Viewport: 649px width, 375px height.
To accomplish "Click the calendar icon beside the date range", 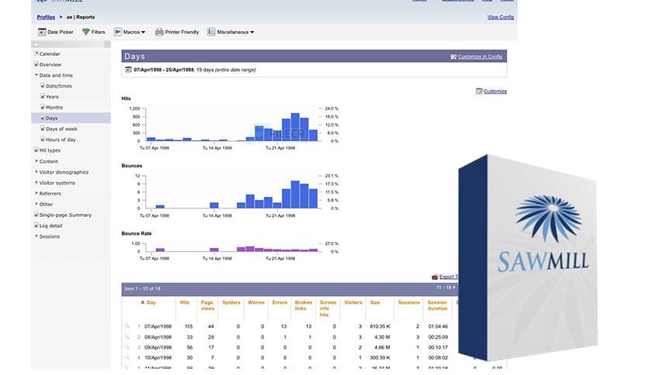I will [x=128, y=70].
